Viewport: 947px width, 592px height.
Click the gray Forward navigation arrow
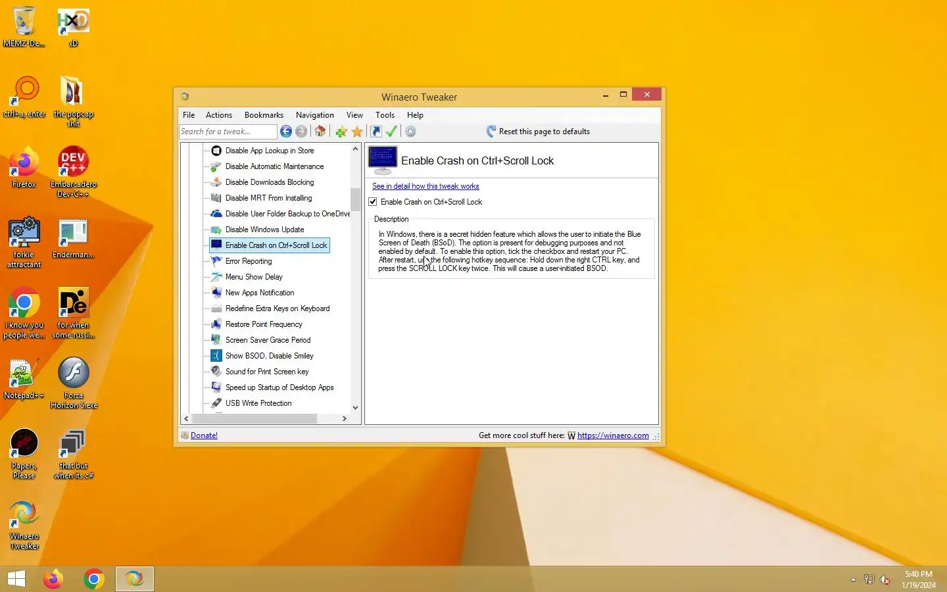[301, 132]
